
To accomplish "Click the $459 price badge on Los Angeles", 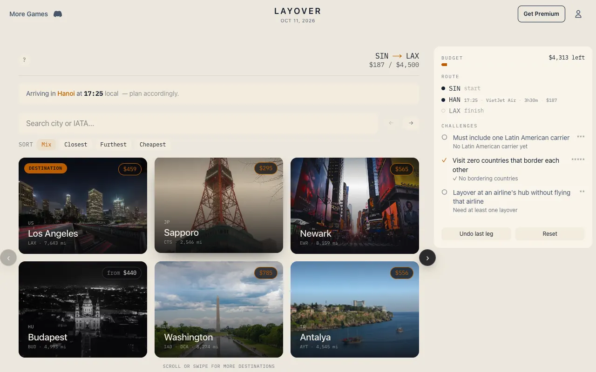I will (x=130, y=169).
